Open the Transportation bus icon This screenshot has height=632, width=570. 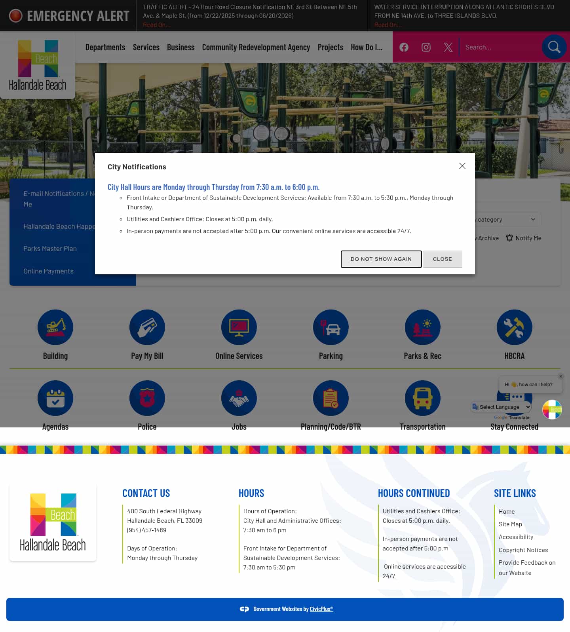click(x=423, y=398)
